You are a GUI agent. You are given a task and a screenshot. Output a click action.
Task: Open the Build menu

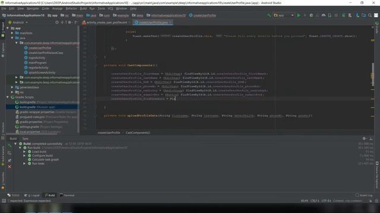83,8
